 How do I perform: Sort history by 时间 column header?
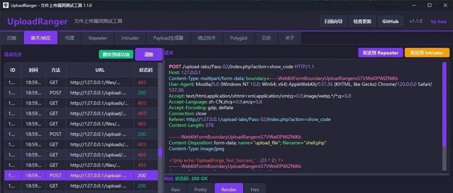[x=33, y=70]
